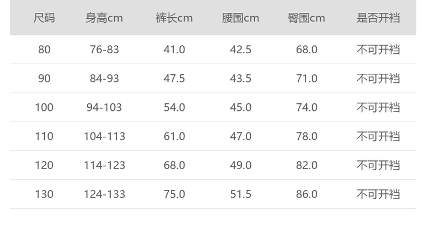
Task: Click the 94-103 height cell
Action: pyautogui.click(x=104, y=108)
